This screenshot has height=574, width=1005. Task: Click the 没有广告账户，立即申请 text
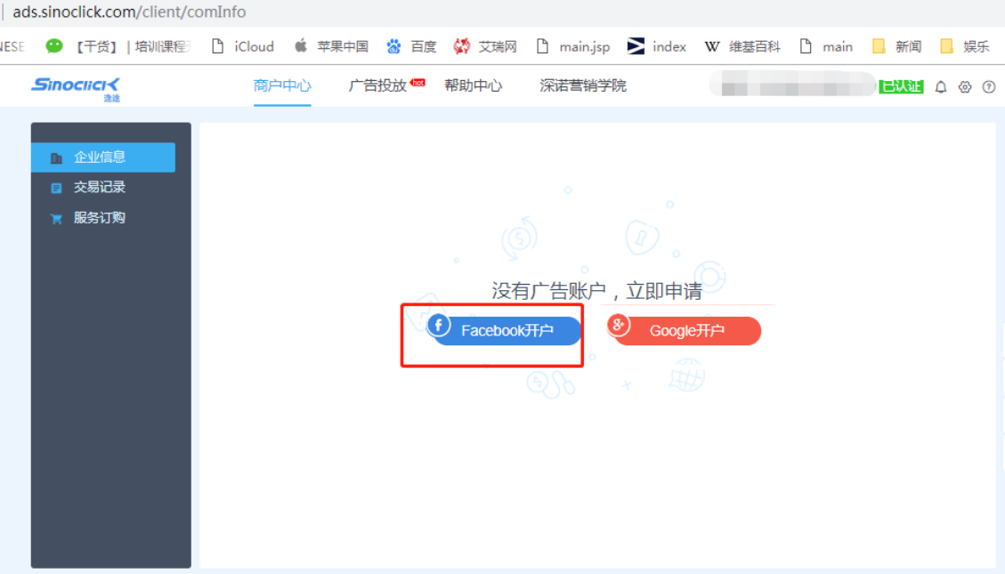pyautogui.click(x=596, y=291)
